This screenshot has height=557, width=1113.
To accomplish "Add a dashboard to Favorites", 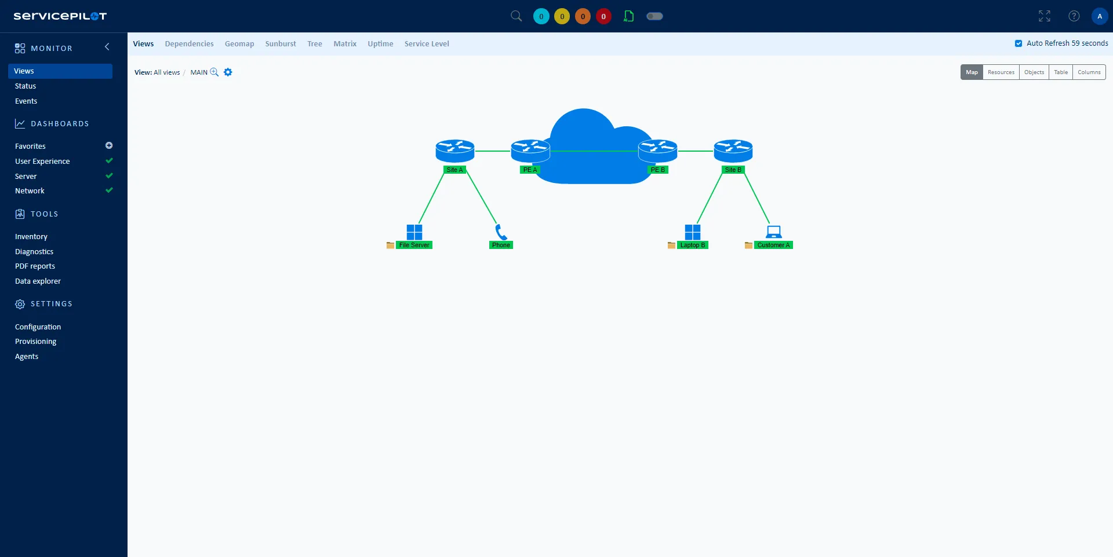I will click(109, 145).
